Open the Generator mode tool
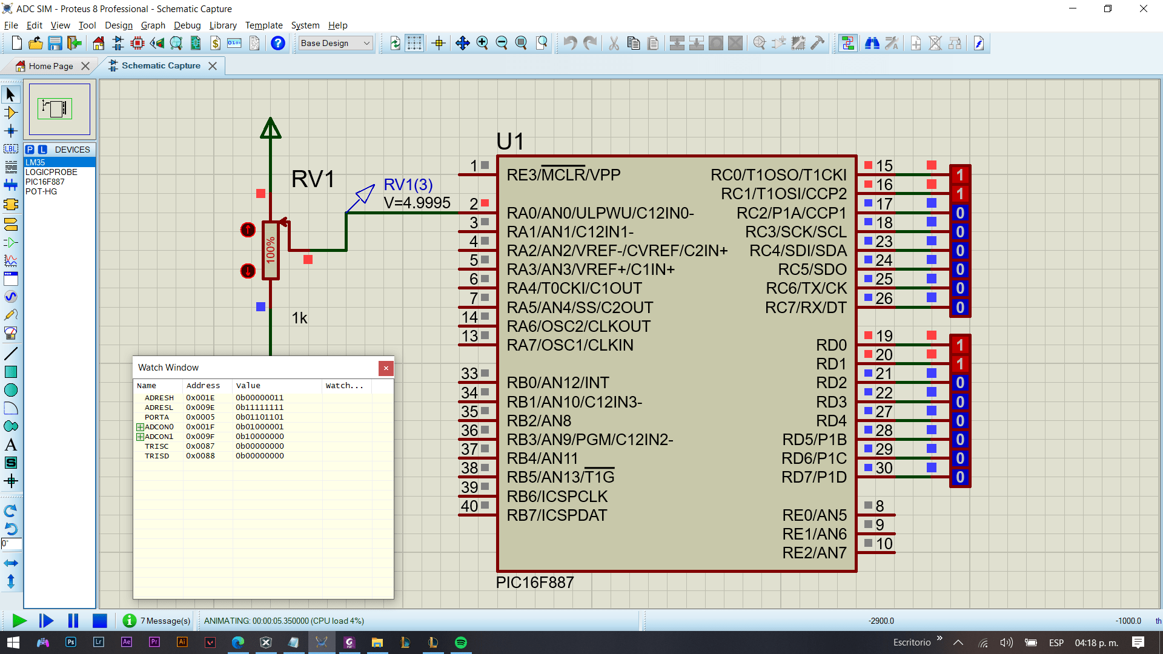Screen dimensions: 1163x654 (10, 297)
